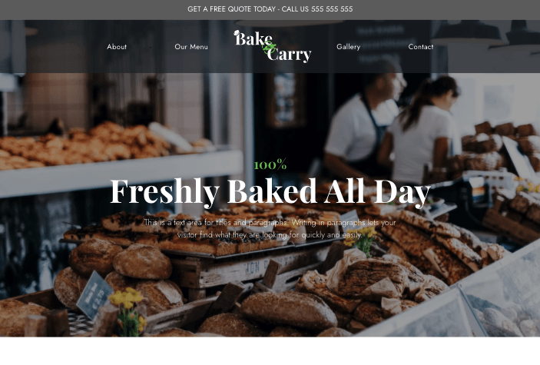Click the yellow flowers at bottom left
Image resolution: width=540 pixels, height=365 pixels.
pyautogui.click(x=127, y=311)
